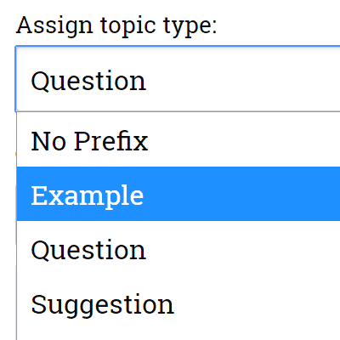
Task: Click the 'Assign topic type:' label
Action: 116,26
